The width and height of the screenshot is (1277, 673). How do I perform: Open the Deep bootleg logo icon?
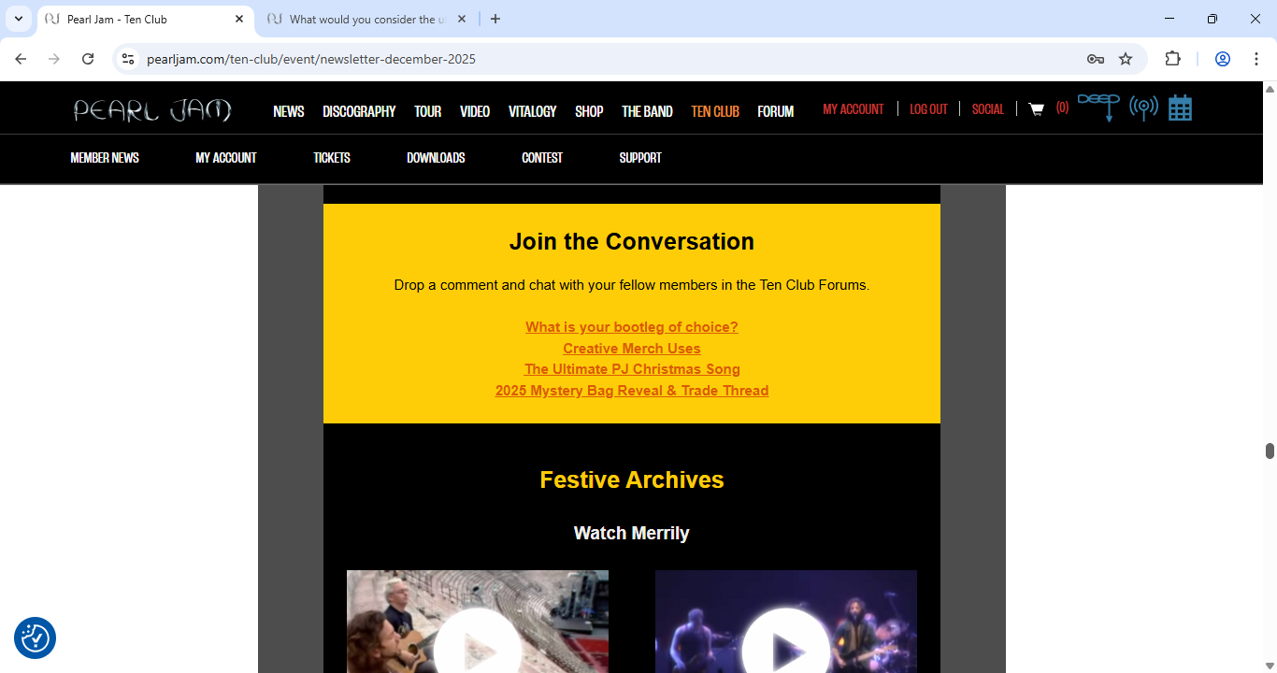coord(1098,107)
